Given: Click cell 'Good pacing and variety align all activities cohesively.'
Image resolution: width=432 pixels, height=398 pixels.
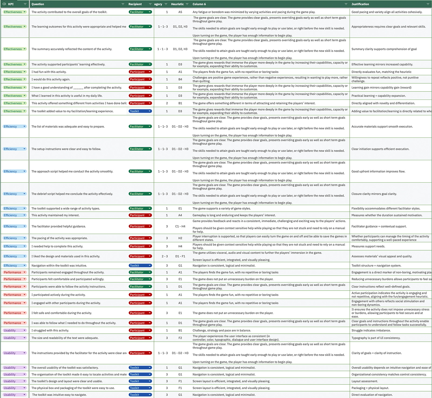Looking at the screenshot, I should [387, 12].
